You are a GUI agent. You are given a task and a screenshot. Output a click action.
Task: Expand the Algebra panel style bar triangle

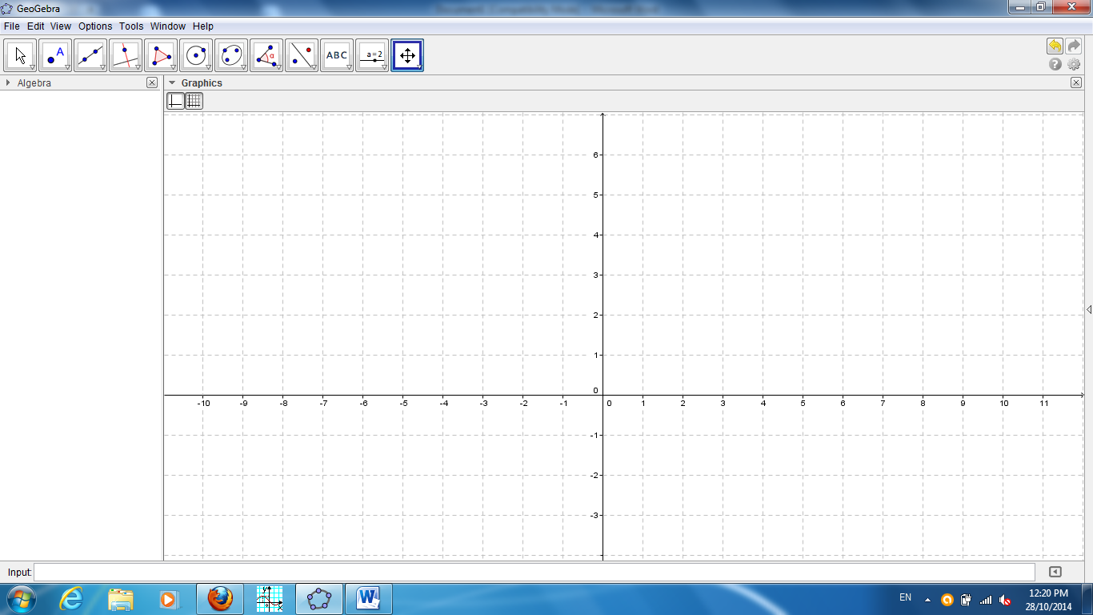click(8, 82)
